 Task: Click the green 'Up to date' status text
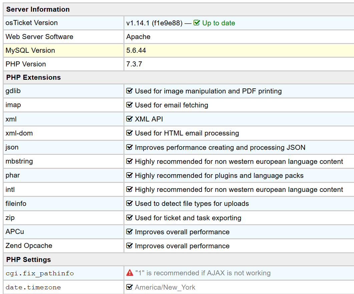(219, 23)
